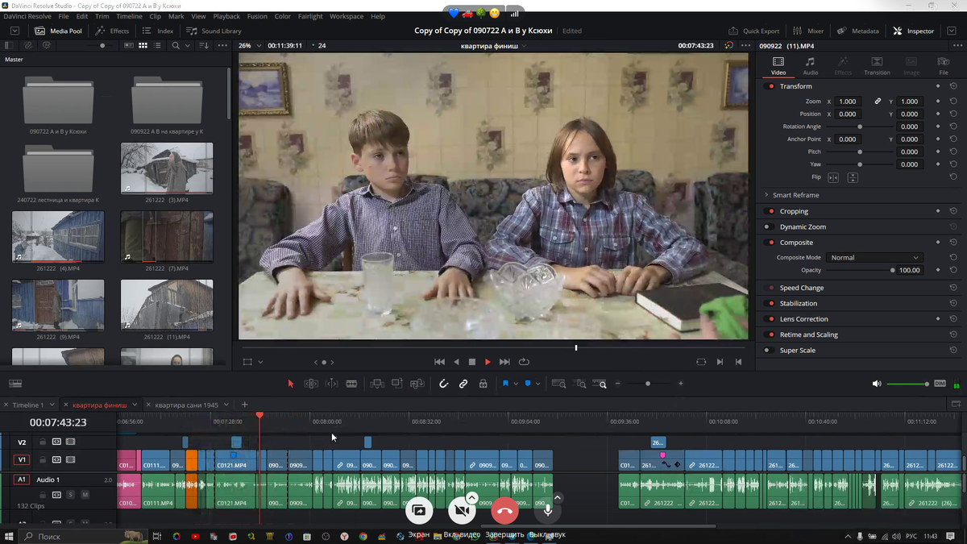Click Zoom X value field
Image resolution: width=967 pixels, height=544 pixels.
tap(849, 102)
